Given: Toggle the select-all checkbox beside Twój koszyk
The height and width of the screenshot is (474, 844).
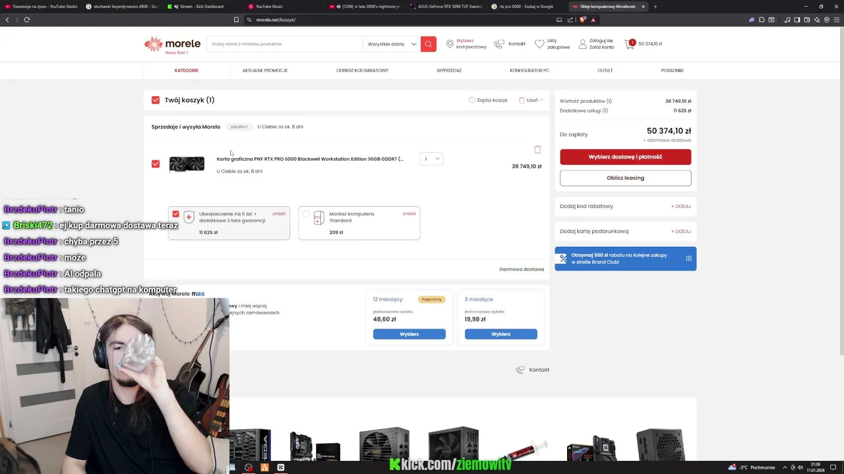Looking at the screenshot, I should [156, 100].
